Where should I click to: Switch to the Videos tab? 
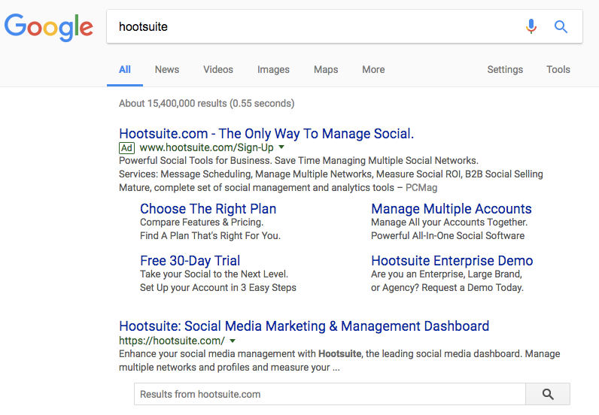coord(218,69)
